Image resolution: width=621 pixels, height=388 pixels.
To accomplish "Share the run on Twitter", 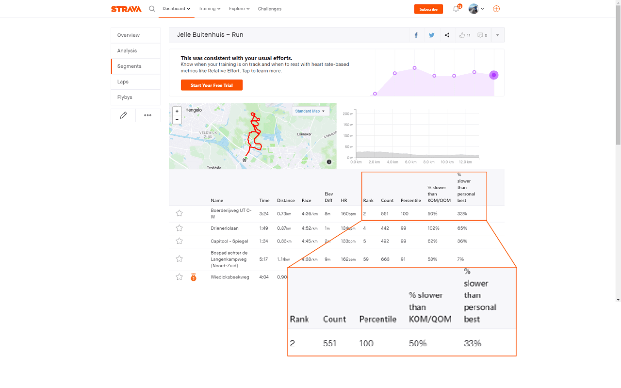I will (431, 35).
